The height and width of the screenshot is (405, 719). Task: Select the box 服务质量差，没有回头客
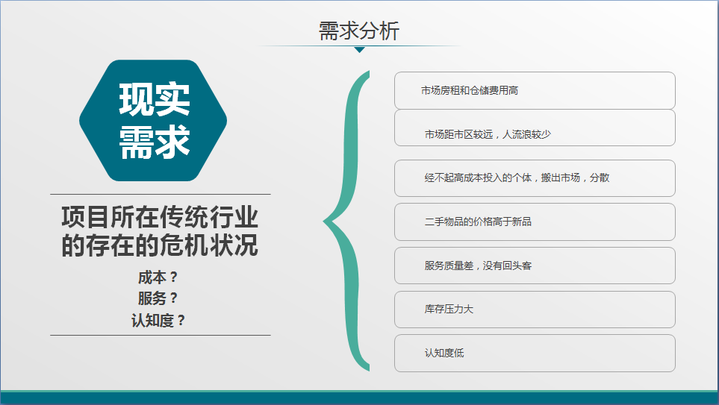tap(535, 266)
